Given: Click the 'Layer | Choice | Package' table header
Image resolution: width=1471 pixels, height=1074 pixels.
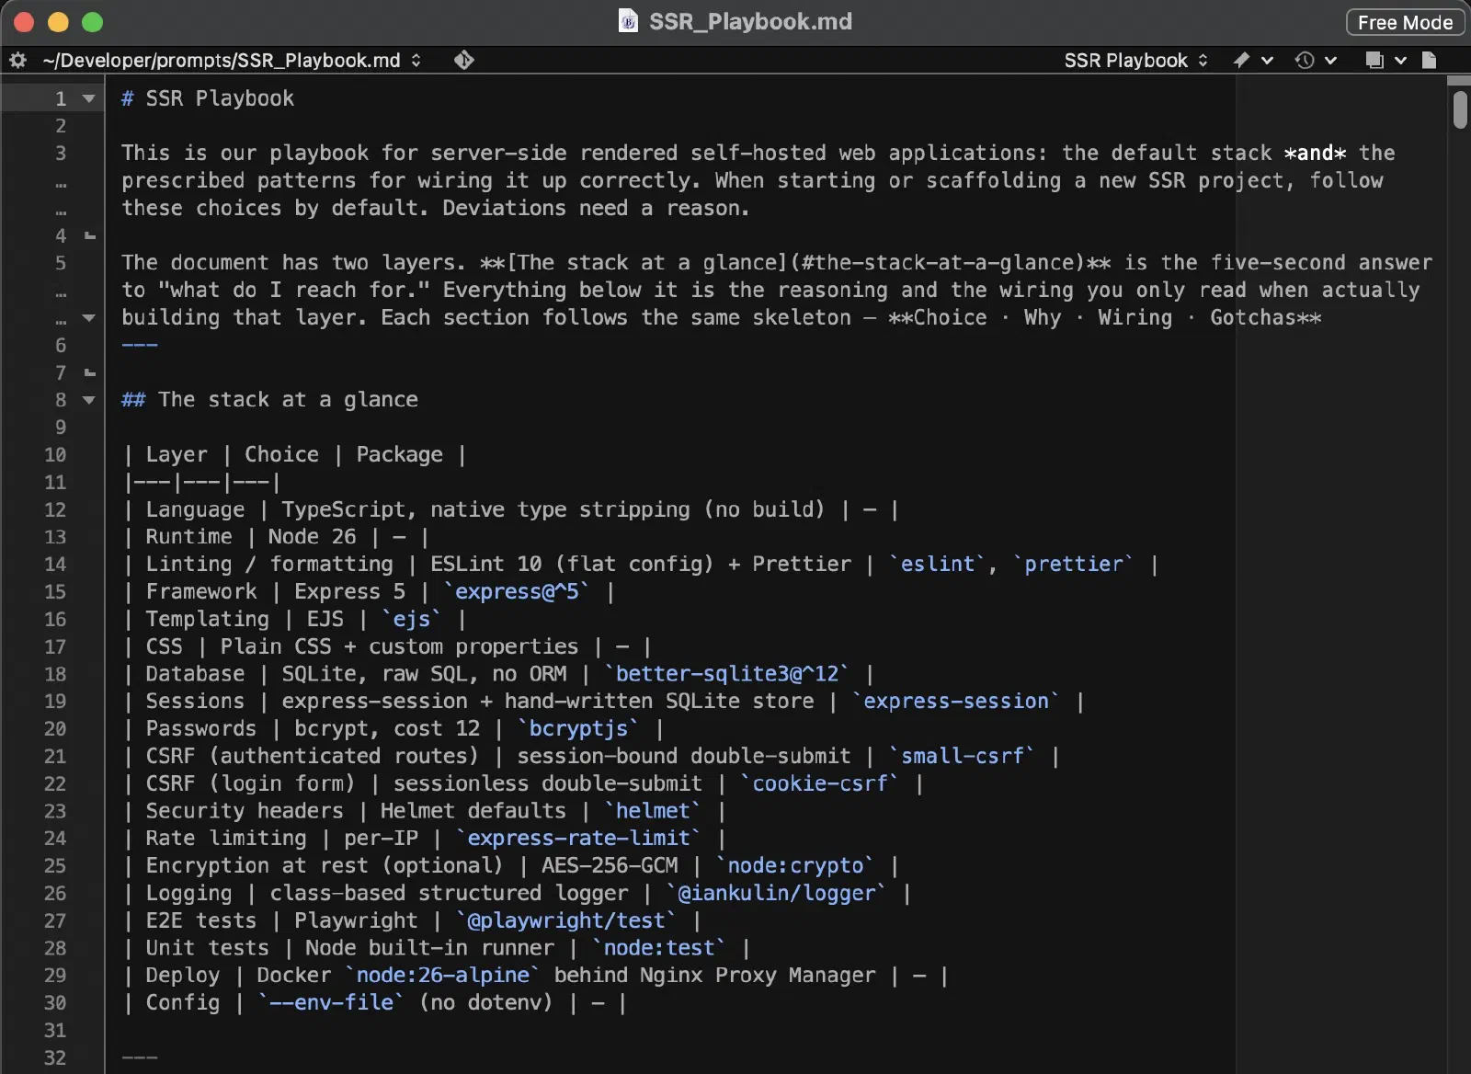Looking at the screenshot, I should [294, 455].
